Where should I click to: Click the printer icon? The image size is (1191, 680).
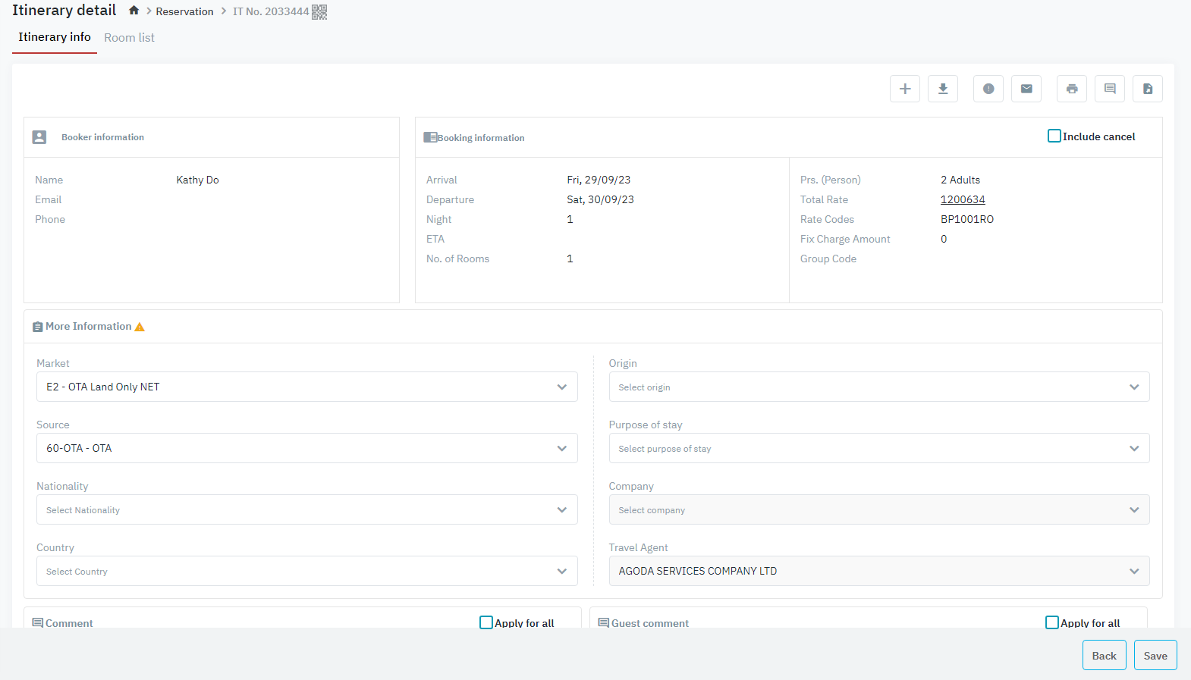point(1072,89)
